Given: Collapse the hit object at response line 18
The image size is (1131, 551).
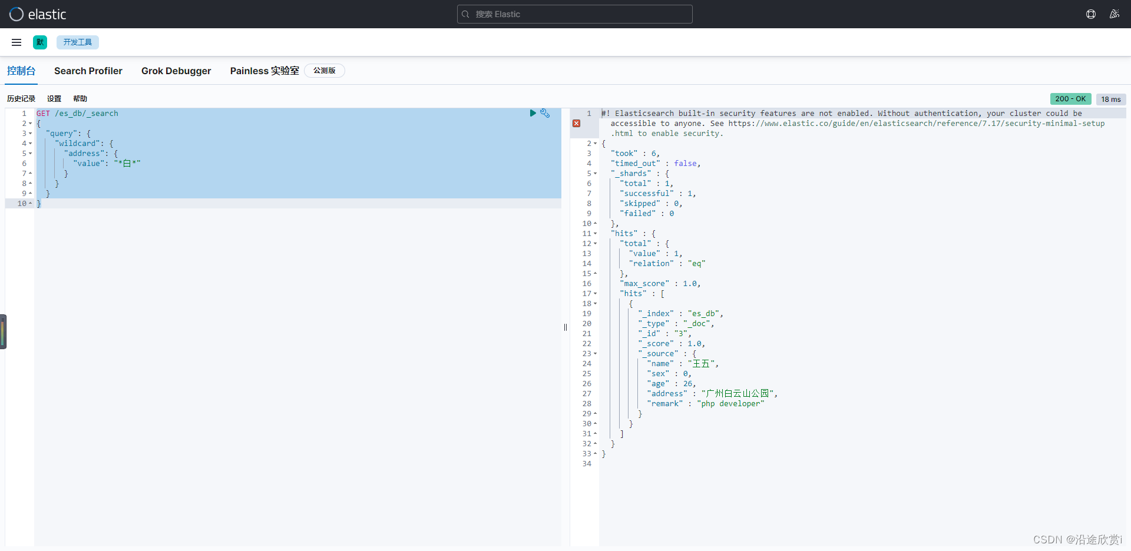Looking at the screenshot, I should [x=595, y=304].
